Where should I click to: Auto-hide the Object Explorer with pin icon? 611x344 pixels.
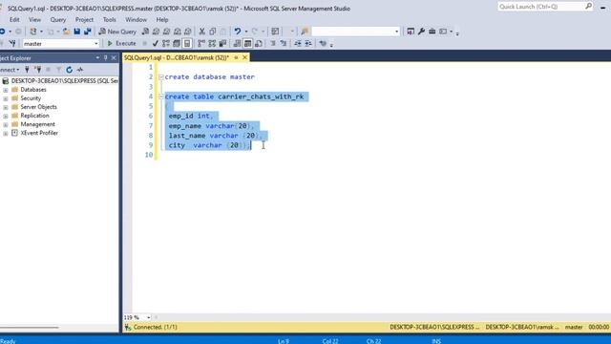pos(106,57)
